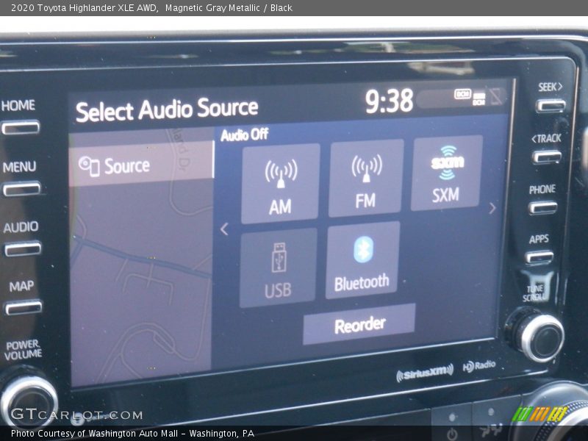Go to next source page arrow
Screen dimensions: 588x441
coord(492,208)
